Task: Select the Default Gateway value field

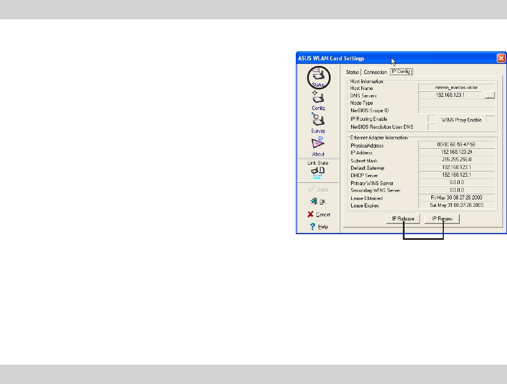Action: pyautogui.click(x=456, y=168)
